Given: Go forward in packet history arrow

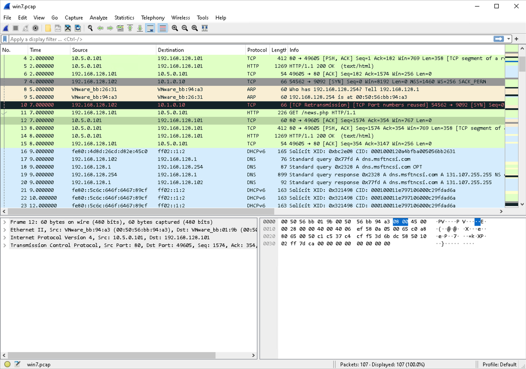Looking at the screenshot, I should click(x=110, y=28).
